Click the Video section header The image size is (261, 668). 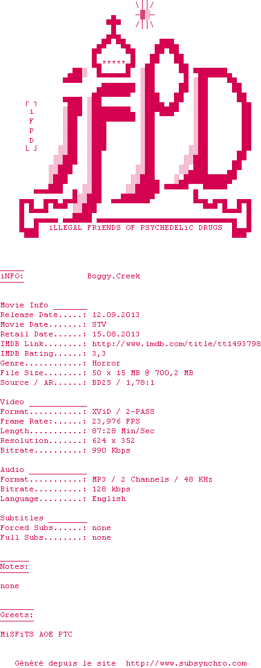[x=12, y=402]
